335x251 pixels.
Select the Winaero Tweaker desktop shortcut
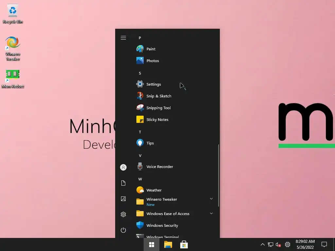coord(13,49)
